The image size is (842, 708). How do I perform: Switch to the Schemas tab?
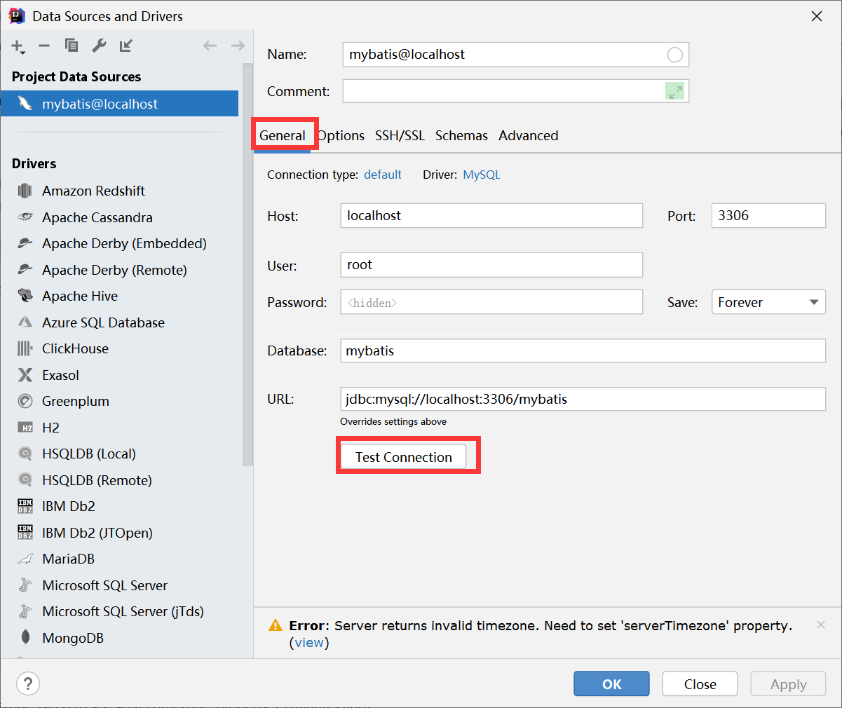[461, 135]
